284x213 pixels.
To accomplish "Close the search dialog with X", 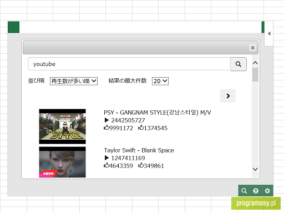I will click(x=252, y=48).
